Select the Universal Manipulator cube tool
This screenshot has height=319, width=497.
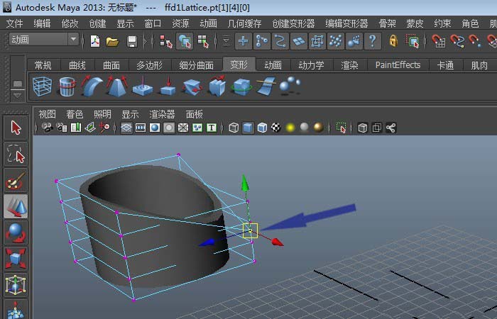pyautogui.click(x=16, y=285)
